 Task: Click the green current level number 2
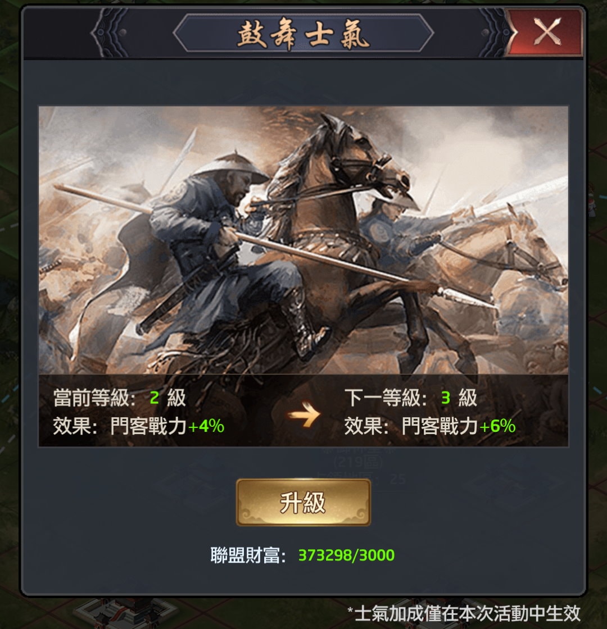[x=154, y=398]
